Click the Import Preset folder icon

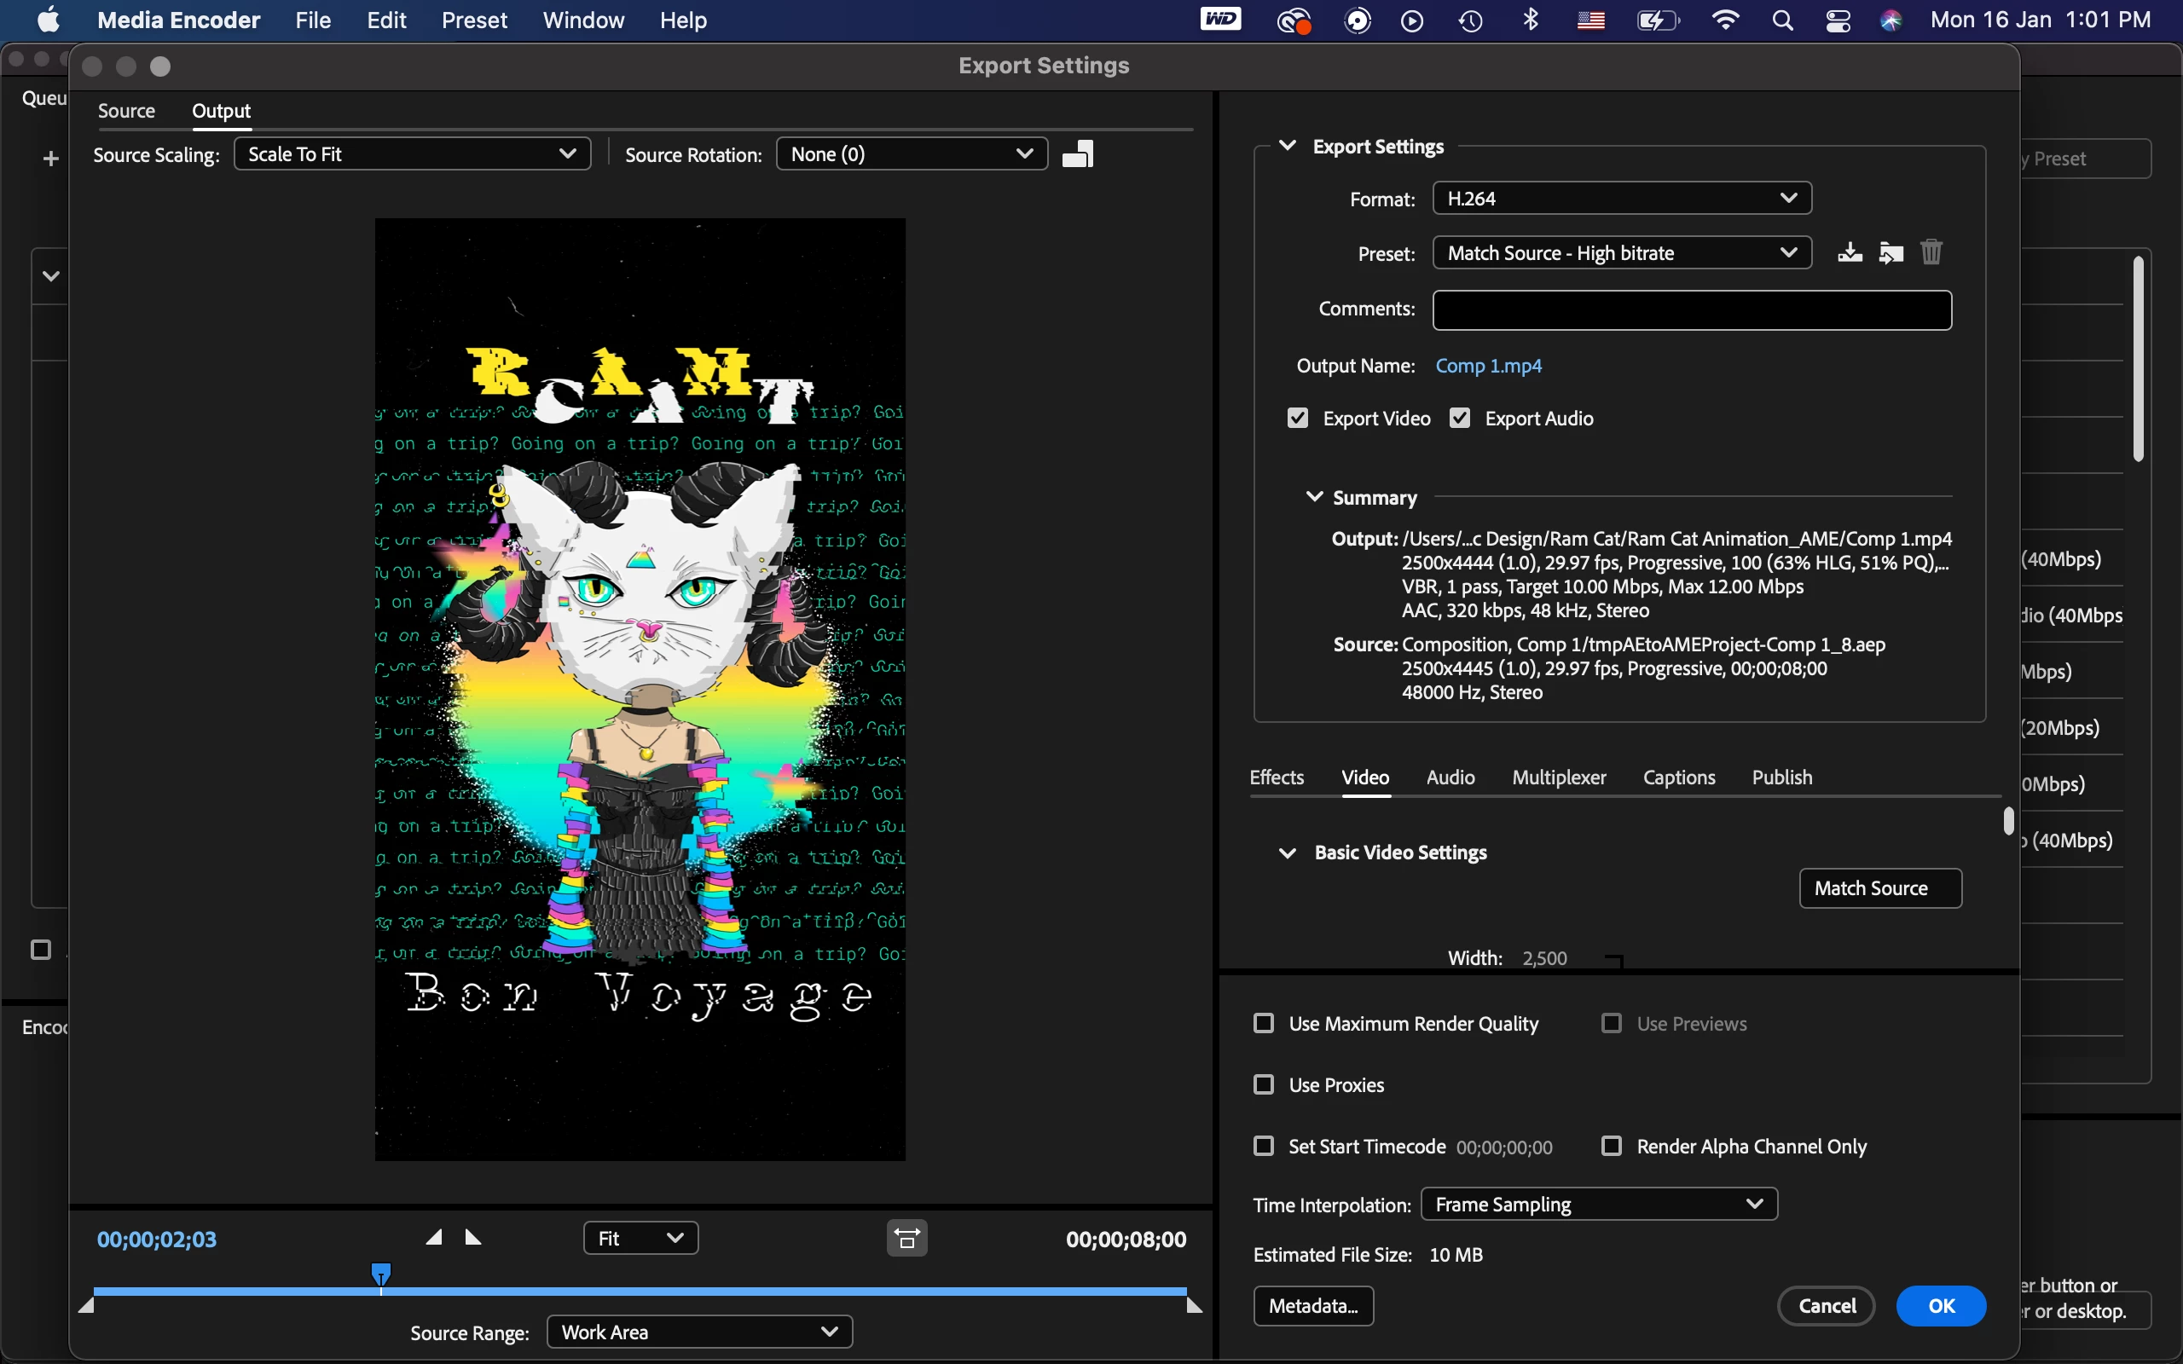[x=1891, y=252]
